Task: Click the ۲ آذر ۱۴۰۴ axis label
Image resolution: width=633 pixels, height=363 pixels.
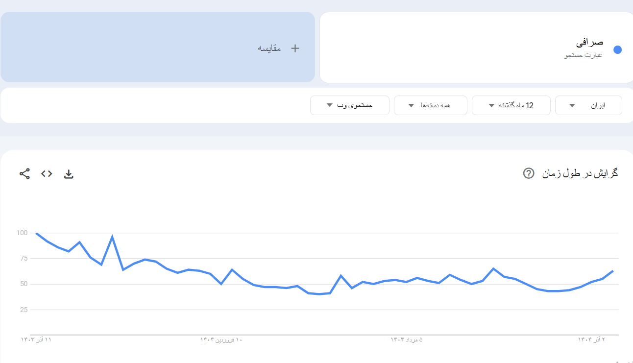Action: 591,339
